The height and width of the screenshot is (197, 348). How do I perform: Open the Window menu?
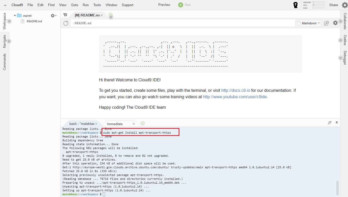pyautogui.click(x=111, y=5)
